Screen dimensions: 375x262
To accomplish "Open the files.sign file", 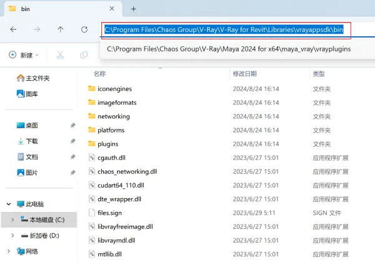I will click(109, 213).
